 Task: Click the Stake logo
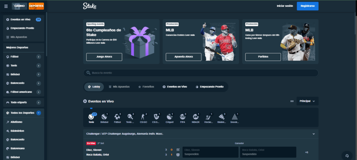(90, 6)
